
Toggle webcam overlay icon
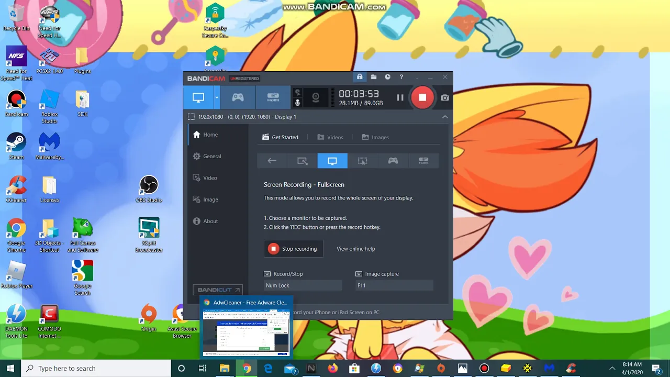point(316,97)
